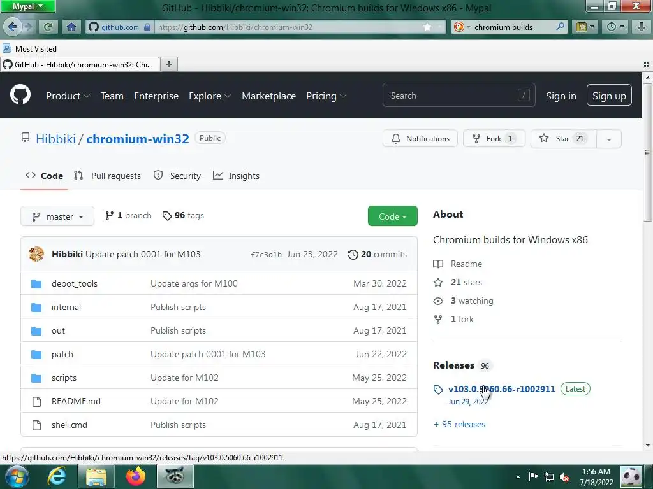
Task: Open the Enterprise page
Action: tap(156, 96)
